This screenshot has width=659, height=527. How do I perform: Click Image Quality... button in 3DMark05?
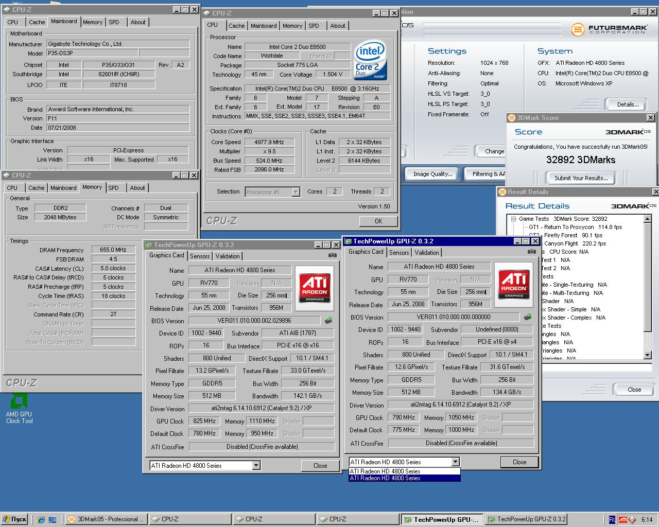click(x=432, y=174)
